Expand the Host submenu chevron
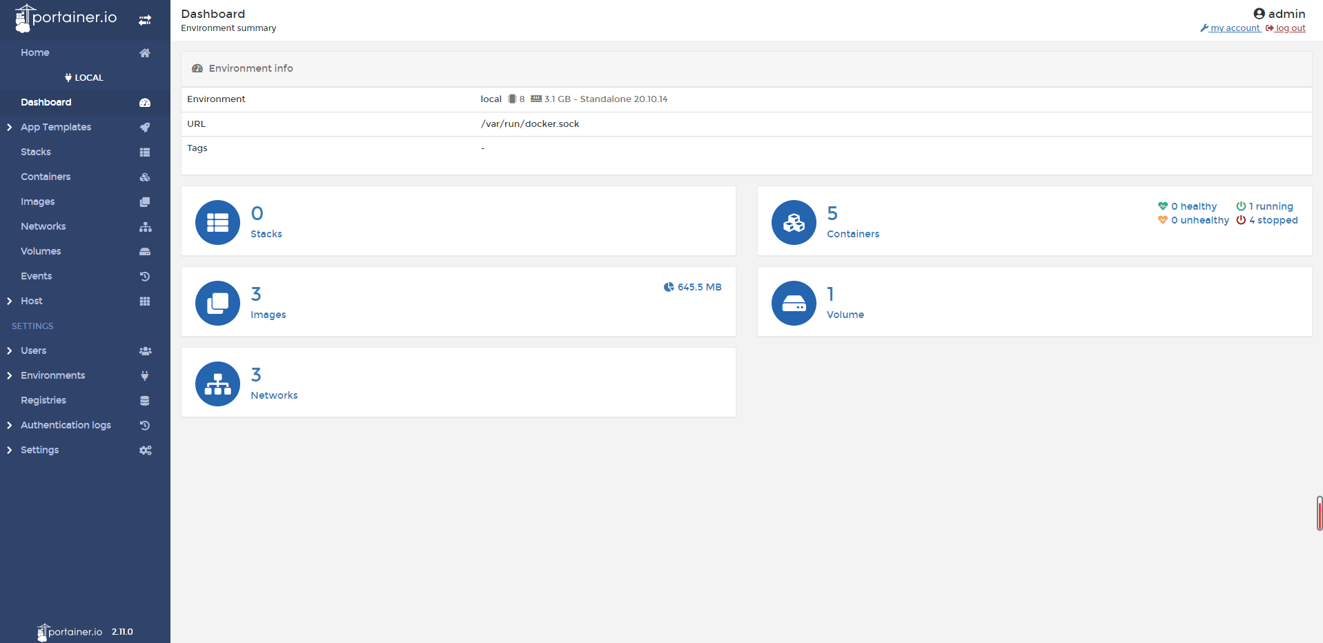Image resolution: width=1323 pixels, height=643 pixels. tap(9, 301)
